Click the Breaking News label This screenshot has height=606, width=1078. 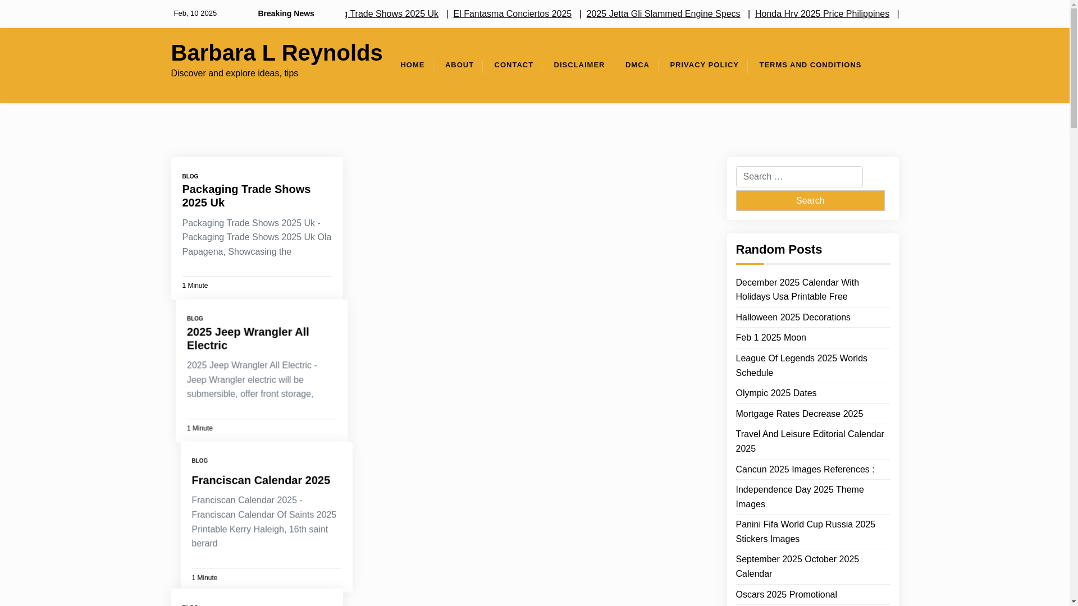(x=286, y=13)
